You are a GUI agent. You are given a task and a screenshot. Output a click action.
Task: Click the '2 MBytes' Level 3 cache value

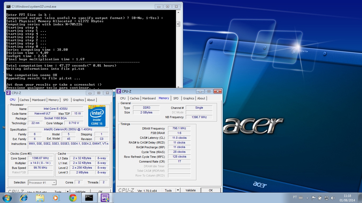pos(82,172)
